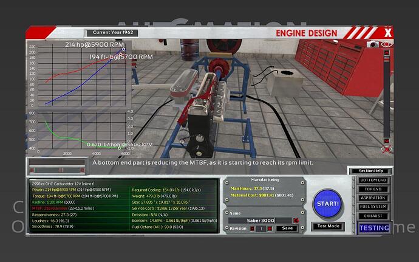Open the Top End section
This screenshot has width=419, height=262.
[373, 189]
